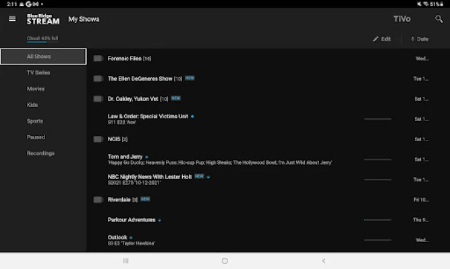
Task: Open The Ellen DeGeneres Show folder icon
Action: tap(98, 79)
